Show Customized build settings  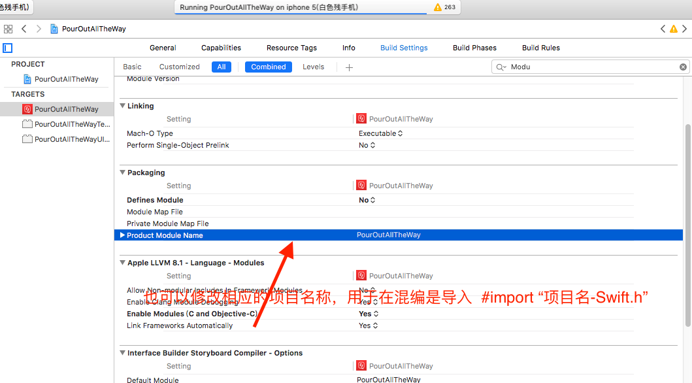(x=179, y=67)
